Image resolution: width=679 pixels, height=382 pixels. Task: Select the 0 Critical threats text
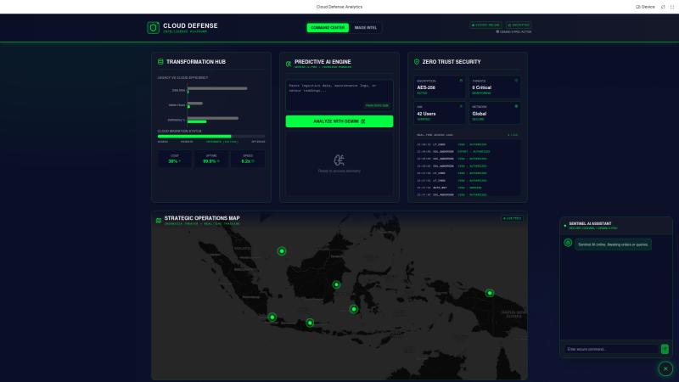(481, 87)
